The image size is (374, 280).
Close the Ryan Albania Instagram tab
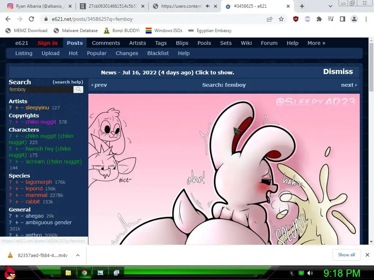click(x=70, y=6)
